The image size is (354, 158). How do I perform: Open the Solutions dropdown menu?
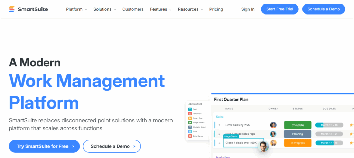pyautogui.click(x=104, y=9)
